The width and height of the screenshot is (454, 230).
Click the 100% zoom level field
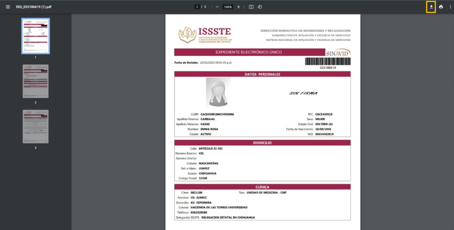(227, 7)
